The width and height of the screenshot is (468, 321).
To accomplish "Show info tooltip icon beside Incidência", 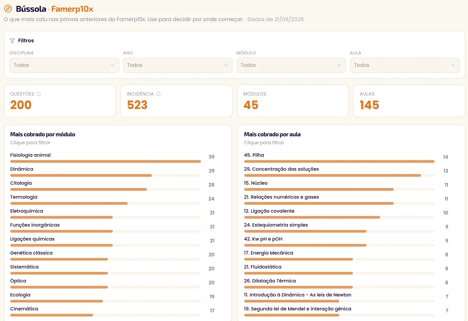I will pos(158,94).
